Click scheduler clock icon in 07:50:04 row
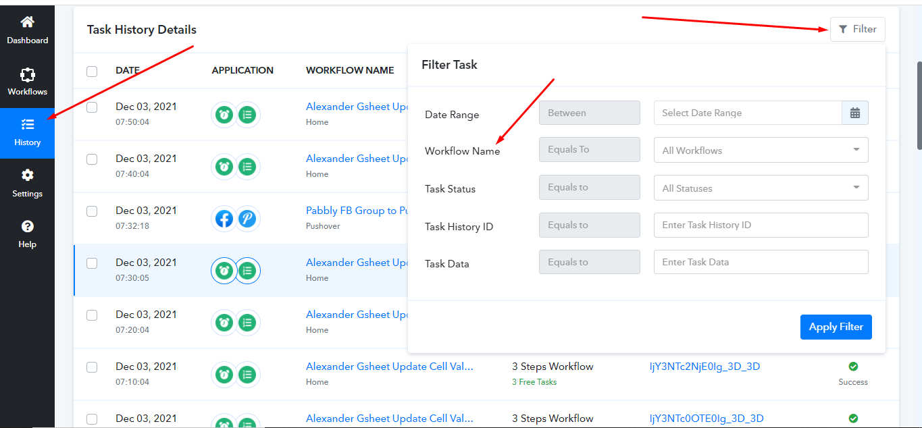The image size is (922, 428). [x=224, y=115]
